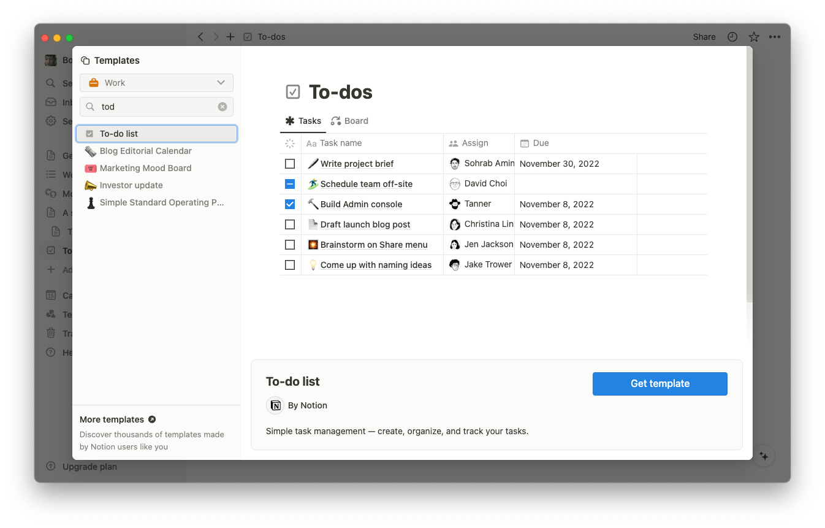Image resolution: width=825 pixels, height=528 pixels.
Task: Click the To-dos checkbox page icon in title
Action: (293, 92)
